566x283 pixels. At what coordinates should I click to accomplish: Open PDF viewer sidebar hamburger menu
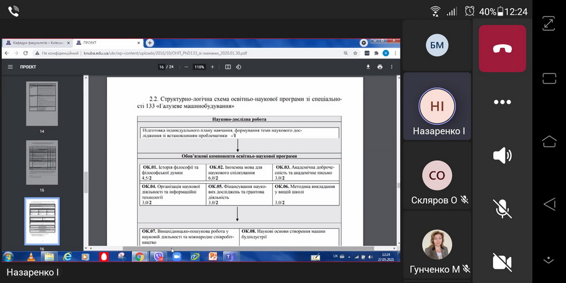point(10,67)
